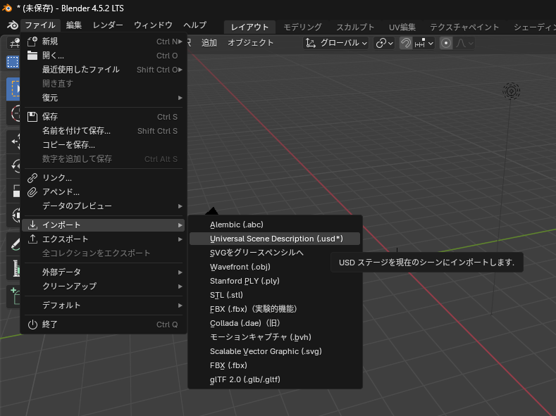The width and height of the screenshot is (556, 416).
Task: Open the Edit menu in the menu bar
Action: tap(74, 25)
